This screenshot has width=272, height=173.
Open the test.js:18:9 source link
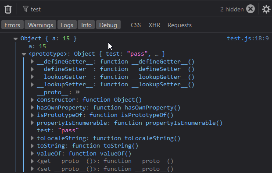(x=248, y=39)
